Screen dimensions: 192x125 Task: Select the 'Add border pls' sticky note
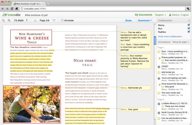(135, 88)
